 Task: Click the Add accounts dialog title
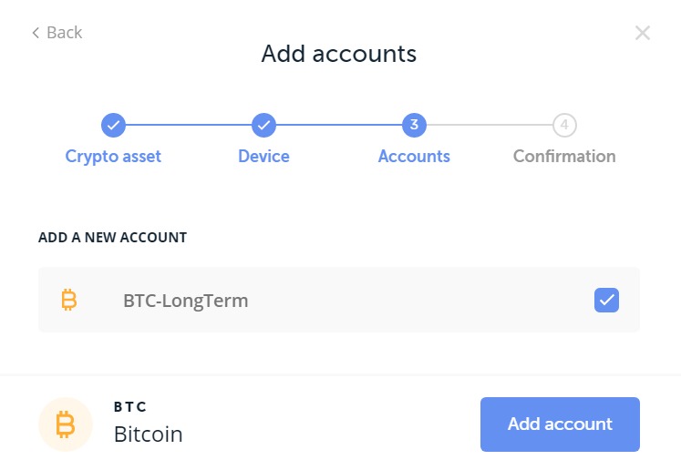[339, 54]
